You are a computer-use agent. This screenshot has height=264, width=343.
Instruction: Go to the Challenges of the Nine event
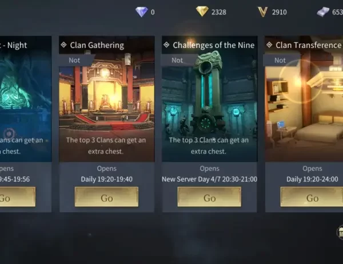(209, 197)
